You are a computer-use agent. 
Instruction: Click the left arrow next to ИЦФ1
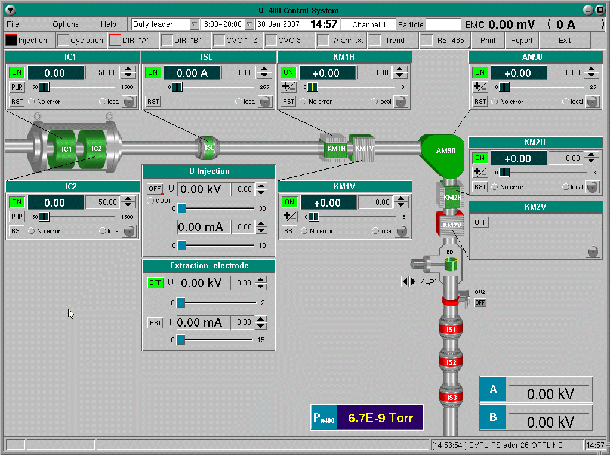click(x=405, y=281)
